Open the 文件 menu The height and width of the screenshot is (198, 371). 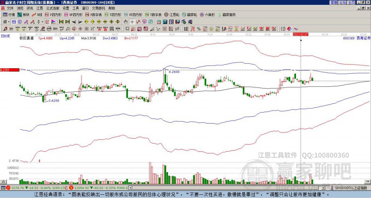[10, 8]
